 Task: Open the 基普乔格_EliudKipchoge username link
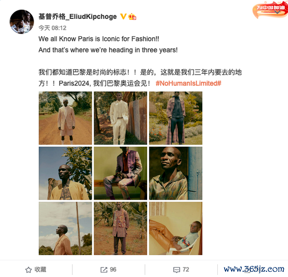(77, 17)
